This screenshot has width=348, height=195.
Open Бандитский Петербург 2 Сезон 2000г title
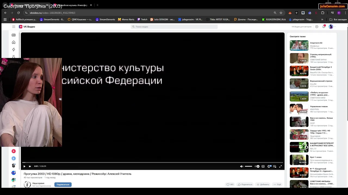point(321,68)
